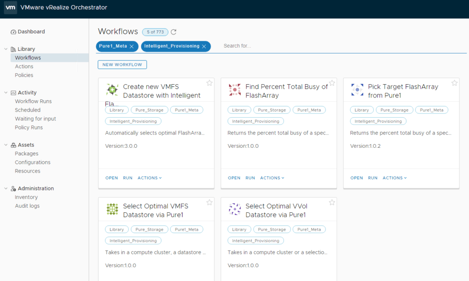Click OPEN on Create new VMFS Datastore card

tap(112, 178)
